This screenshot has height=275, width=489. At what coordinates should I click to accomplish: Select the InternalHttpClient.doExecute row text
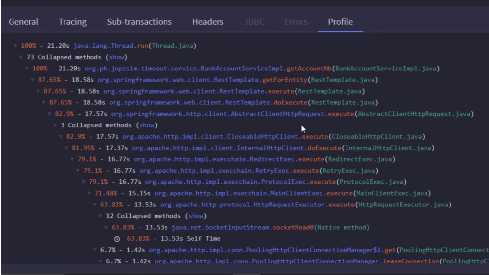click(253, 148)
